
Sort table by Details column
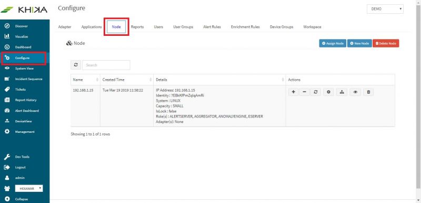(x=219, y=80)
